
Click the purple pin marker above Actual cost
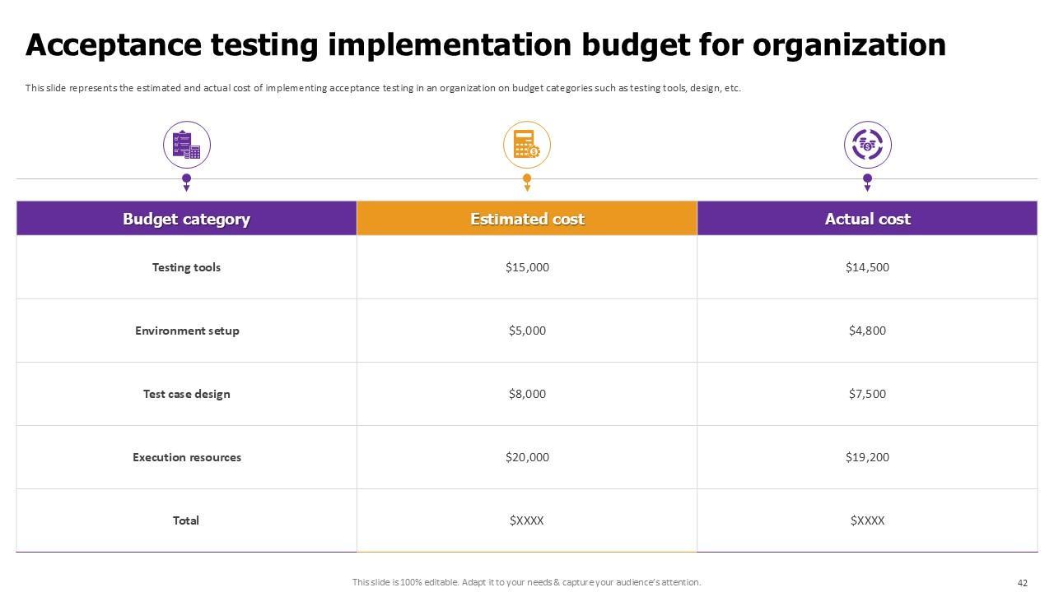click(867, 181)
